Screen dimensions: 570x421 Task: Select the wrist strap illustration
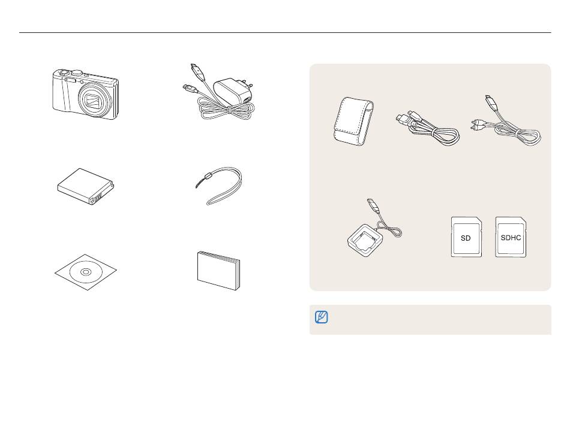point(219,186)
